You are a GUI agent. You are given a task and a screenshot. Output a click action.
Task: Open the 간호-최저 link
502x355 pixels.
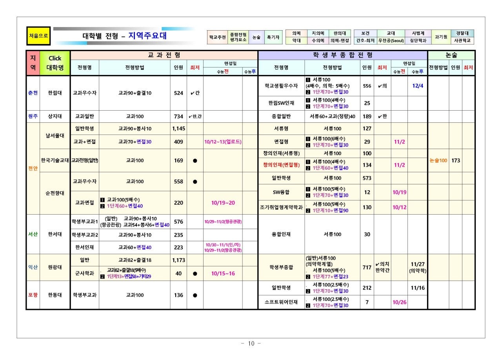tap(365, 41)
